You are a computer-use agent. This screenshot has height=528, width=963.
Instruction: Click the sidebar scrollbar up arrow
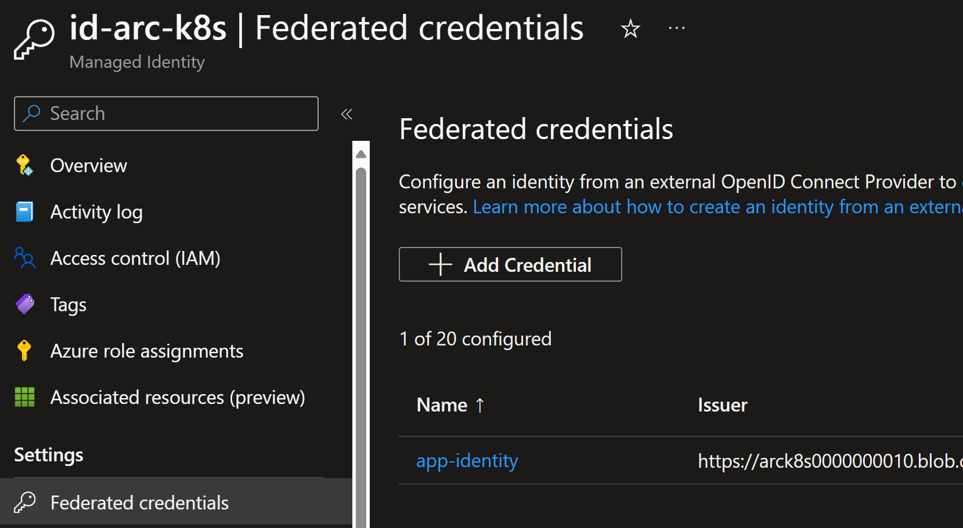pos(361,154)
